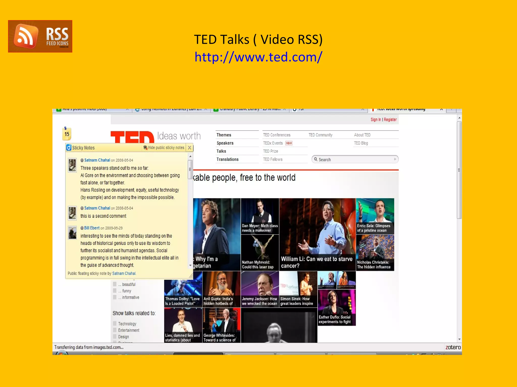Viewport: 517px width, 387px height.
Task: Switch to Cranbury Public Library tab
Action: pyautogui.click(x=250, y=110)
